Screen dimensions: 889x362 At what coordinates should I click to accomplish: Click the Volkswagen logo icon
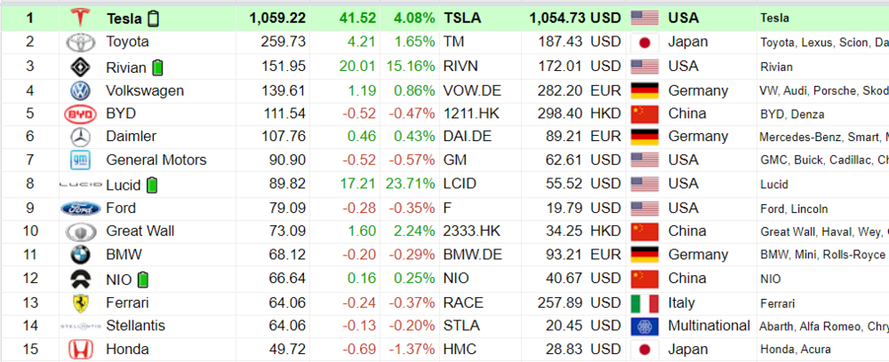[x=81, y=90]
